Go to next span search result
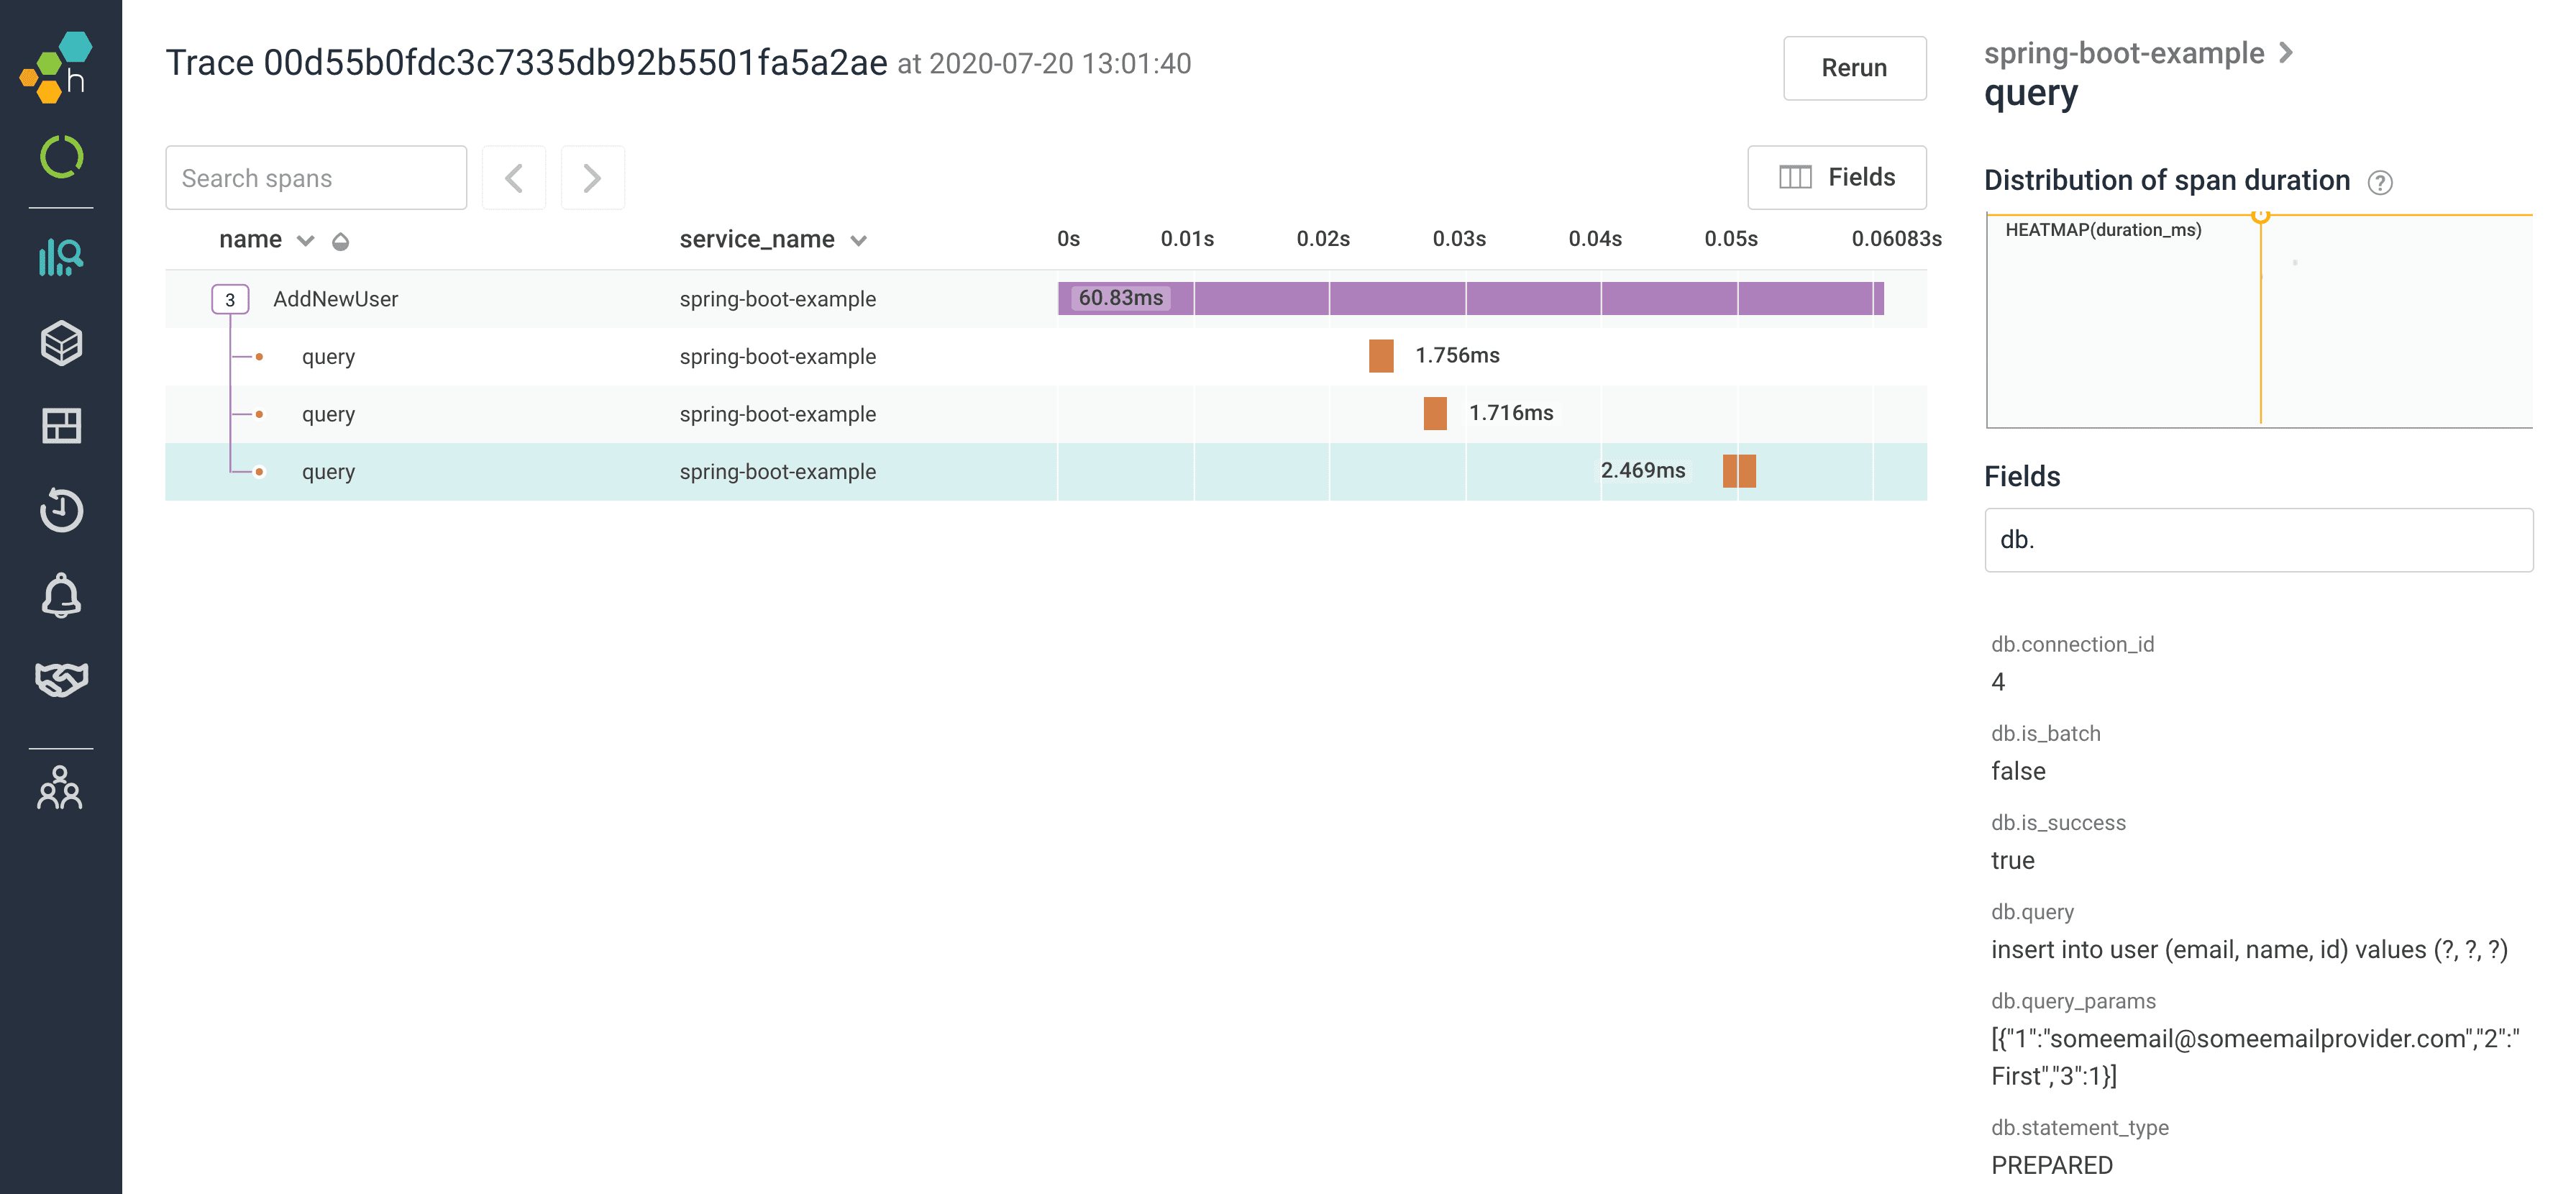The height and width of the screenshot is (1194, 2576). click(592, 178)
